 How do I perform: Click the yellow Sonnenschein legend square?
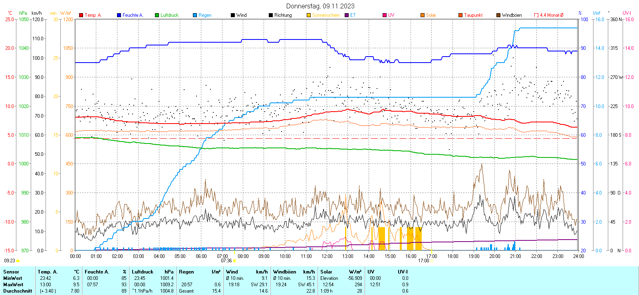309,15
